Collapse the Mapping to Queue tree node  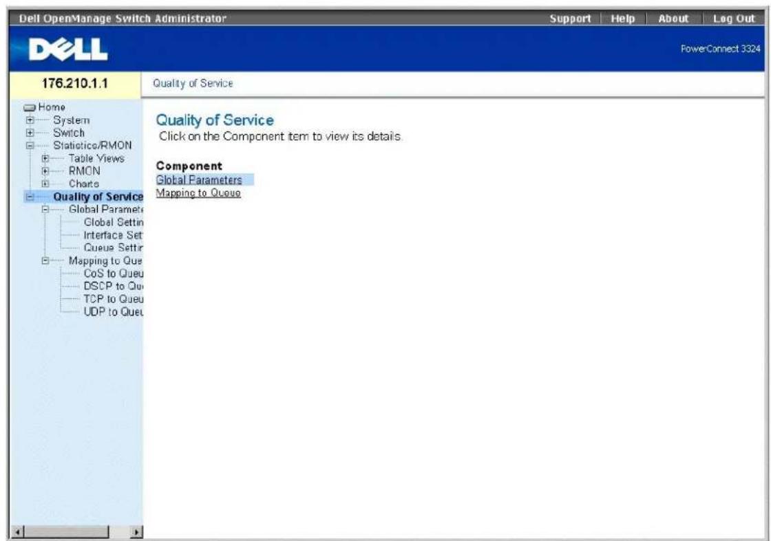click(x=45, y=261)
